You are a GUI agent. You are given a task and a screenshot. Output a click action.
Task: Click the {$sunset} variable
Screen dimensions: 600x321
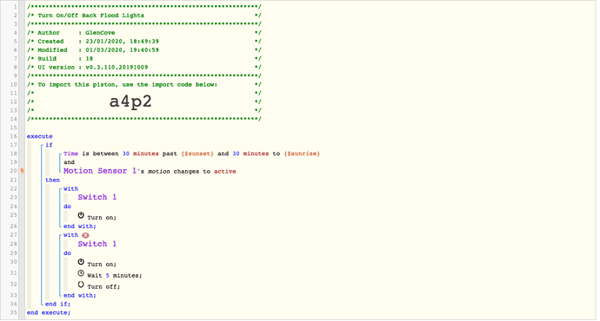pos(197,154)
